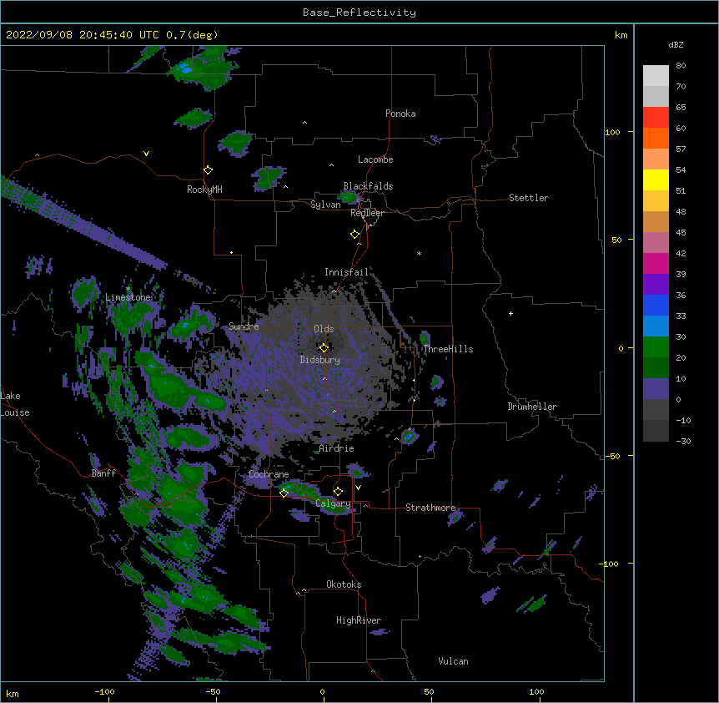Viewport: 719px width, 703px height.
Task: Select the Airdrie city label
Action: (x=337, y=448)
